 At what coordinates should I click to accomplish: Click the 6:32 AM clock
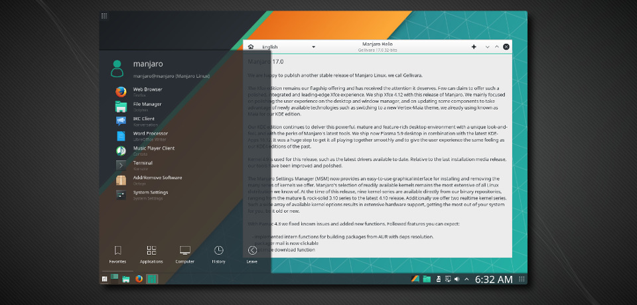click(x=494, y=279)
